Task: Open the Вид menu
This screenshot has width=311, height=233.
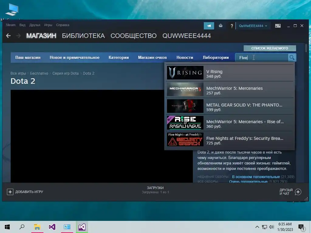Action: [22, 25]
